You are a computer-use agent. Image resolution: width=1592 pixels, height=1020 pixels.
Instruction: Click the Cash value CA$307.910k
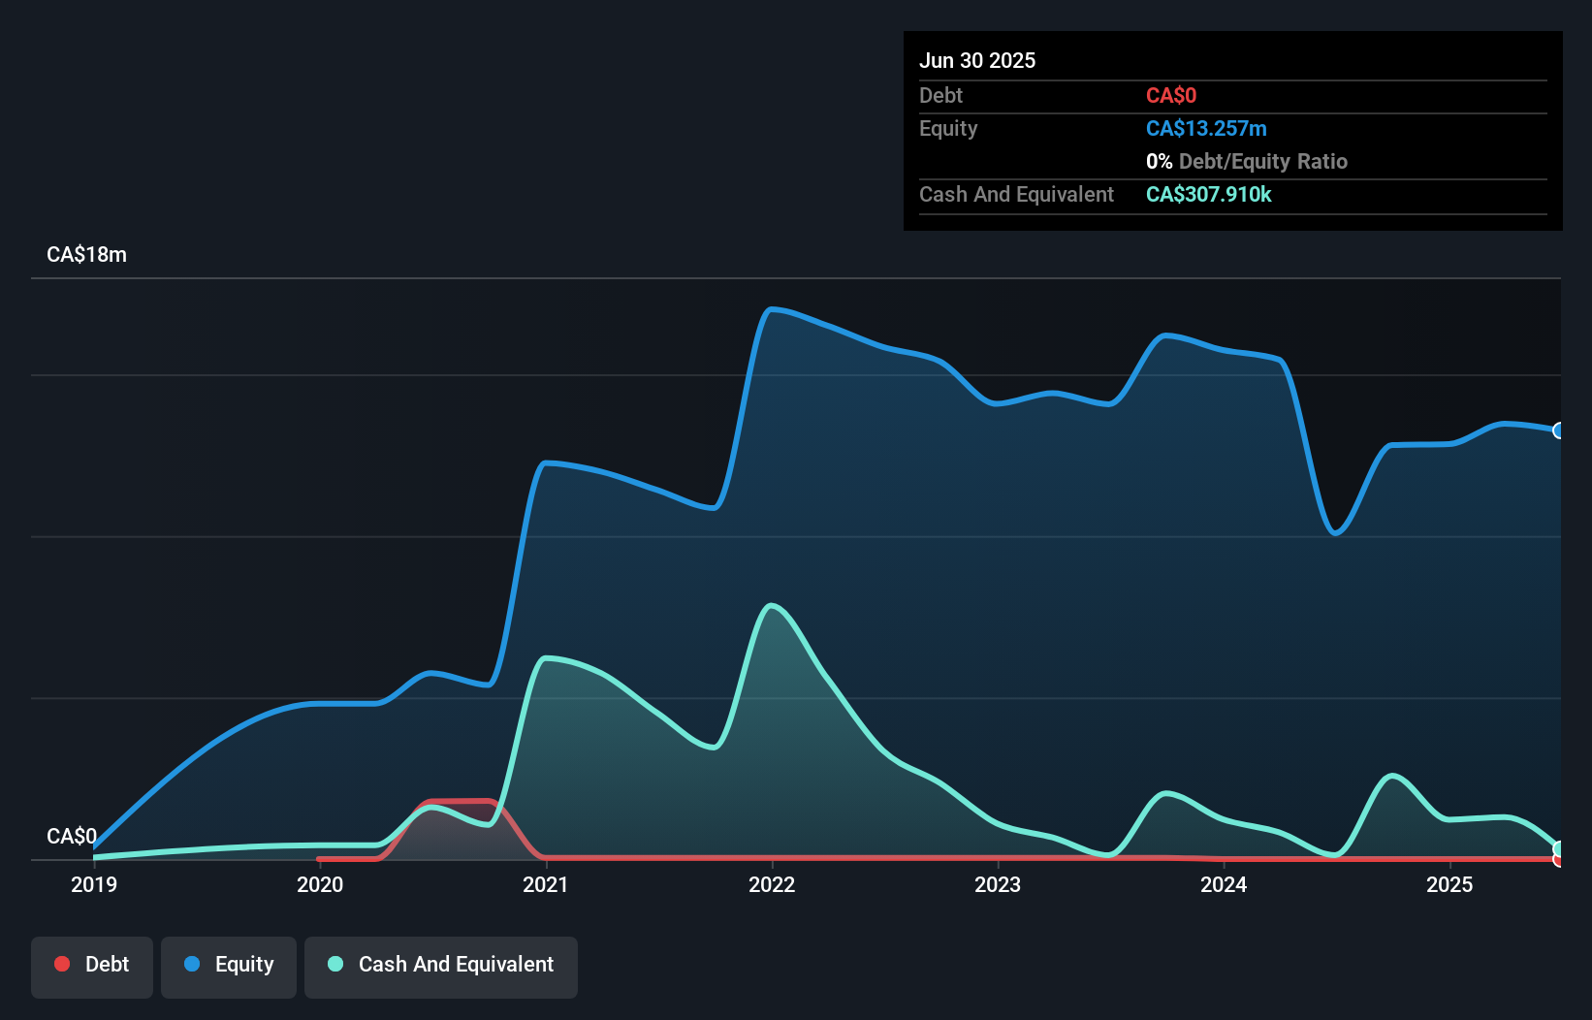click(x=1208, y=194)
